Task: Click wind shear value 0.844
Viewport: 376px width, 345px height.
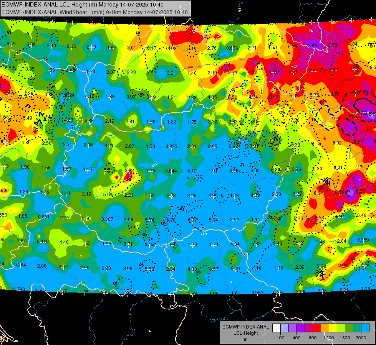Action: pyautogui.click(x=171, y=171)
